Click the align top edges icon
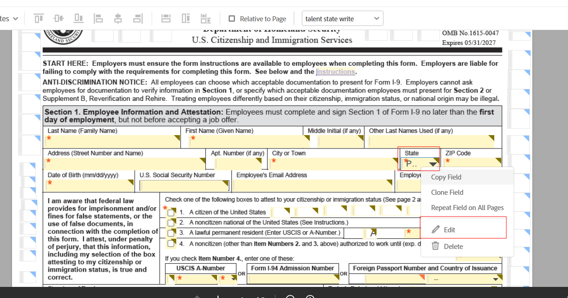Screen dimensions: 568x298 pyautogui.click(x=38, y=19)
